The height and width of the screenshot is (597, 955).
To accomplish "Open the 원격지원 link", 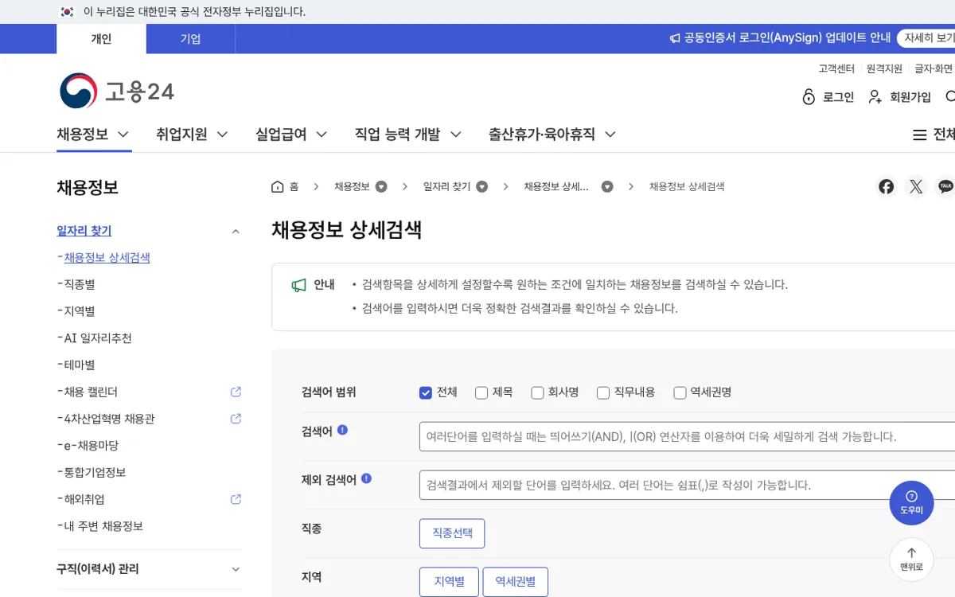I will 884,68.
